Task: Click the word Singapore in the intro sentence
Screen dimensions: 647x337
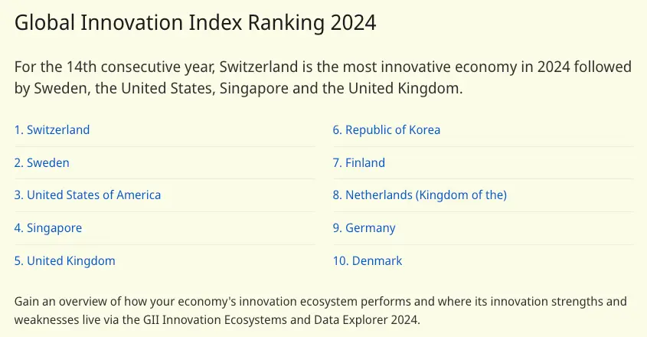Action: coord(253,88)
